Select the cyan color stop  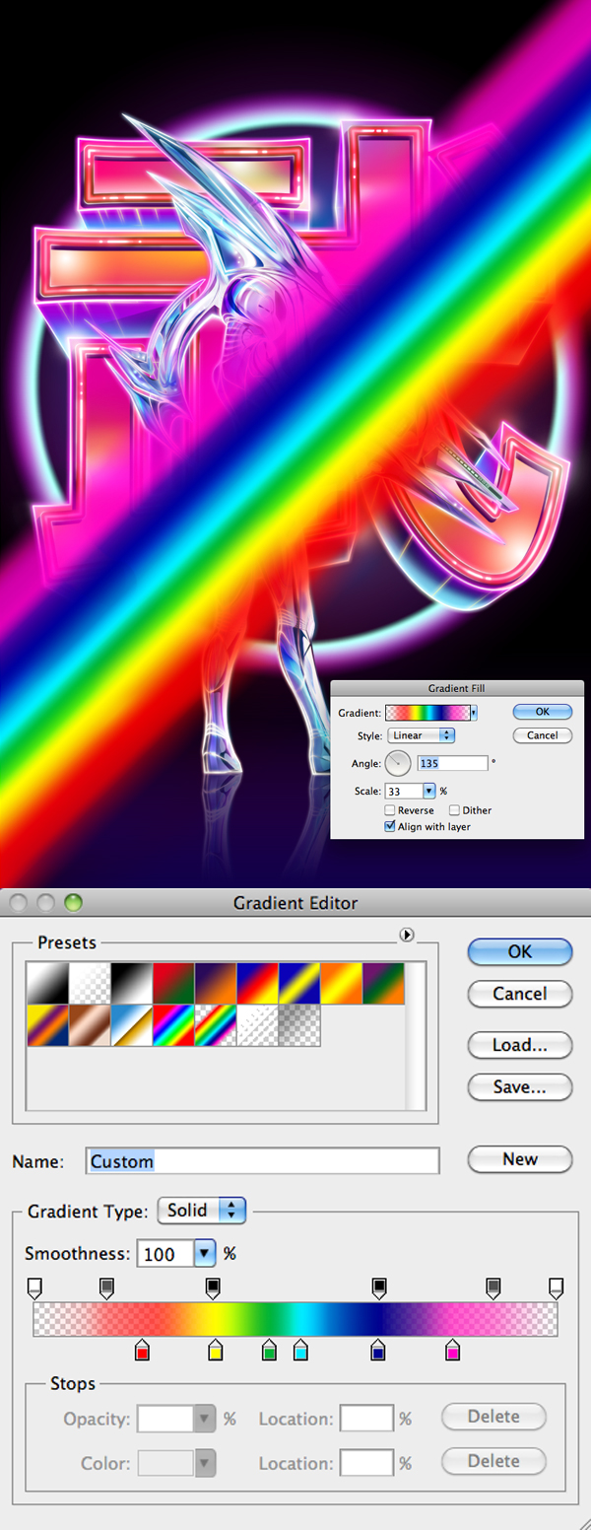pos(300,1350)
